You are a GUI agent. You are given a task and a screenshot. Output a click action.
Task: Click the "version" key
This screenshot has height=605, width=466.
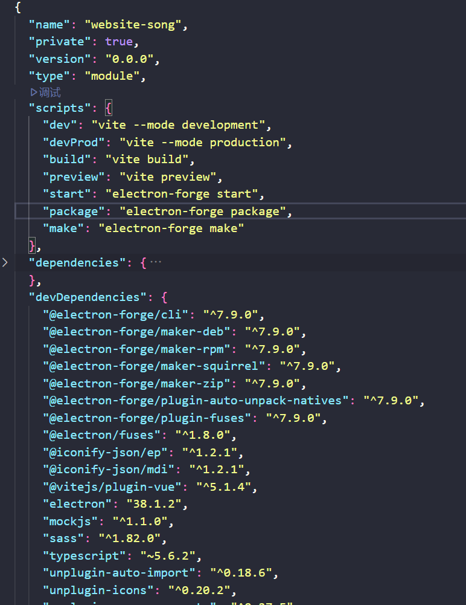coord(60,59)
